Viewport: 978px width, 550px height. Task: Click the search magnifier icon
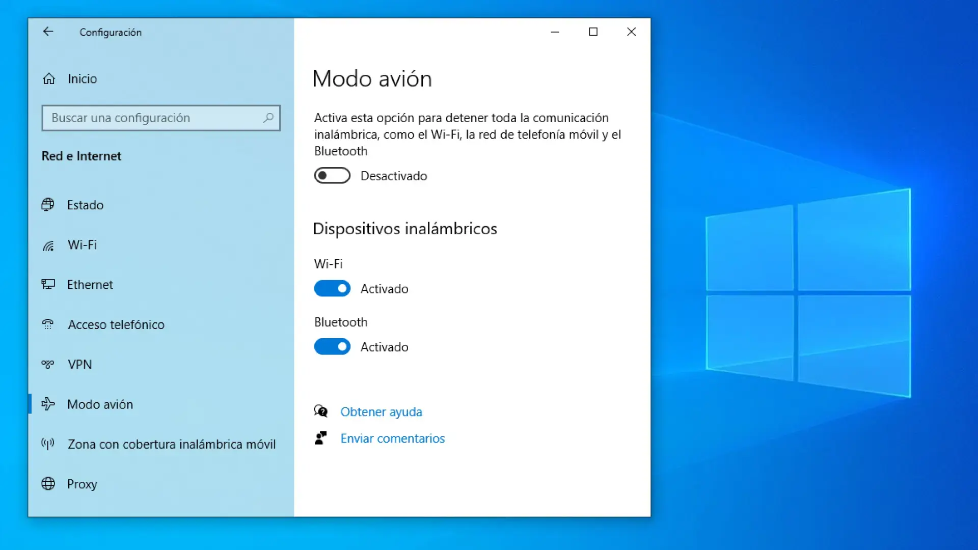pos(268,118)
